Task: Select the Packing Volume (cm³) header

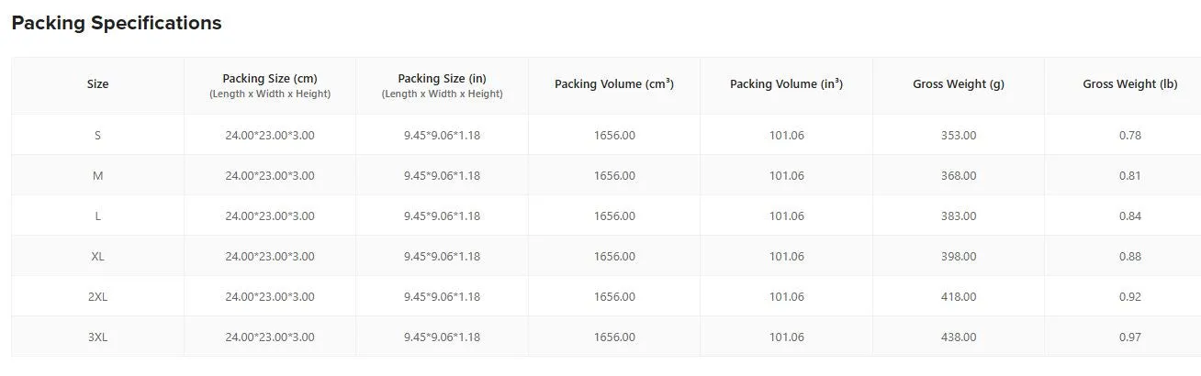Action: tap(614, 83)
